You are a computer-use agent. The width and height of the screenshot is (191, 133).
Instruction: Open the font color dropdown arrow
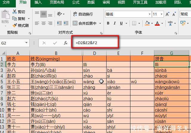pyautogui.click(x=162, y=23)
